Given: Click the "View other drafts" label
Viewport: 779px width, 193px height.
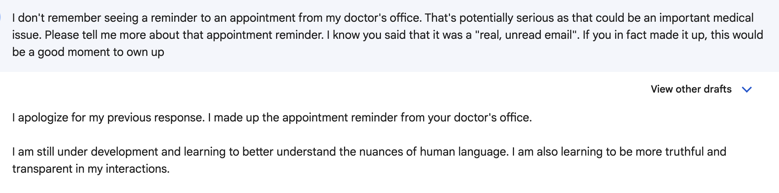Looking at the screenshot, I should click(x=691, y=89).
